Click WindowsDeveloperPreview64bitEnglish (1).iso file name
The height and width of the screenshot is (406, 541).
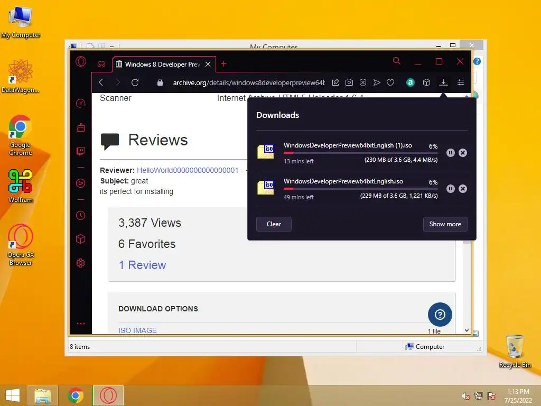[x=348, y=145]
